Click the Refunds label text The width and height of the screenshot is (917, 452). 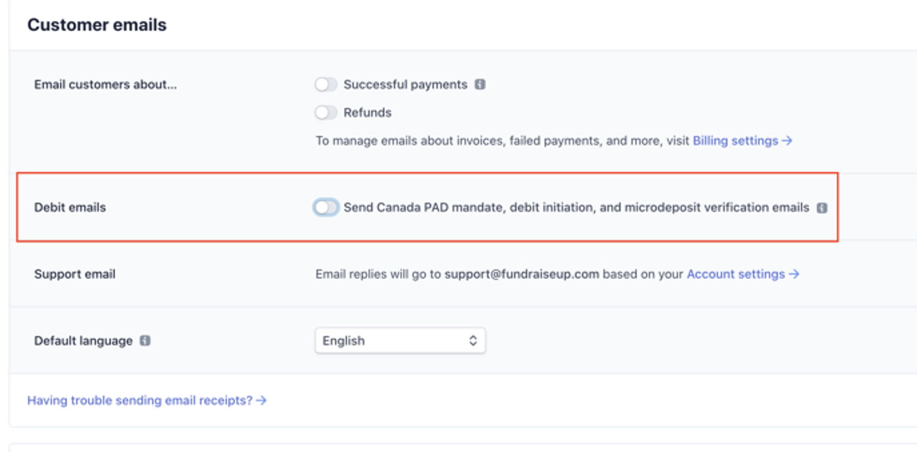tap(368, 113)
